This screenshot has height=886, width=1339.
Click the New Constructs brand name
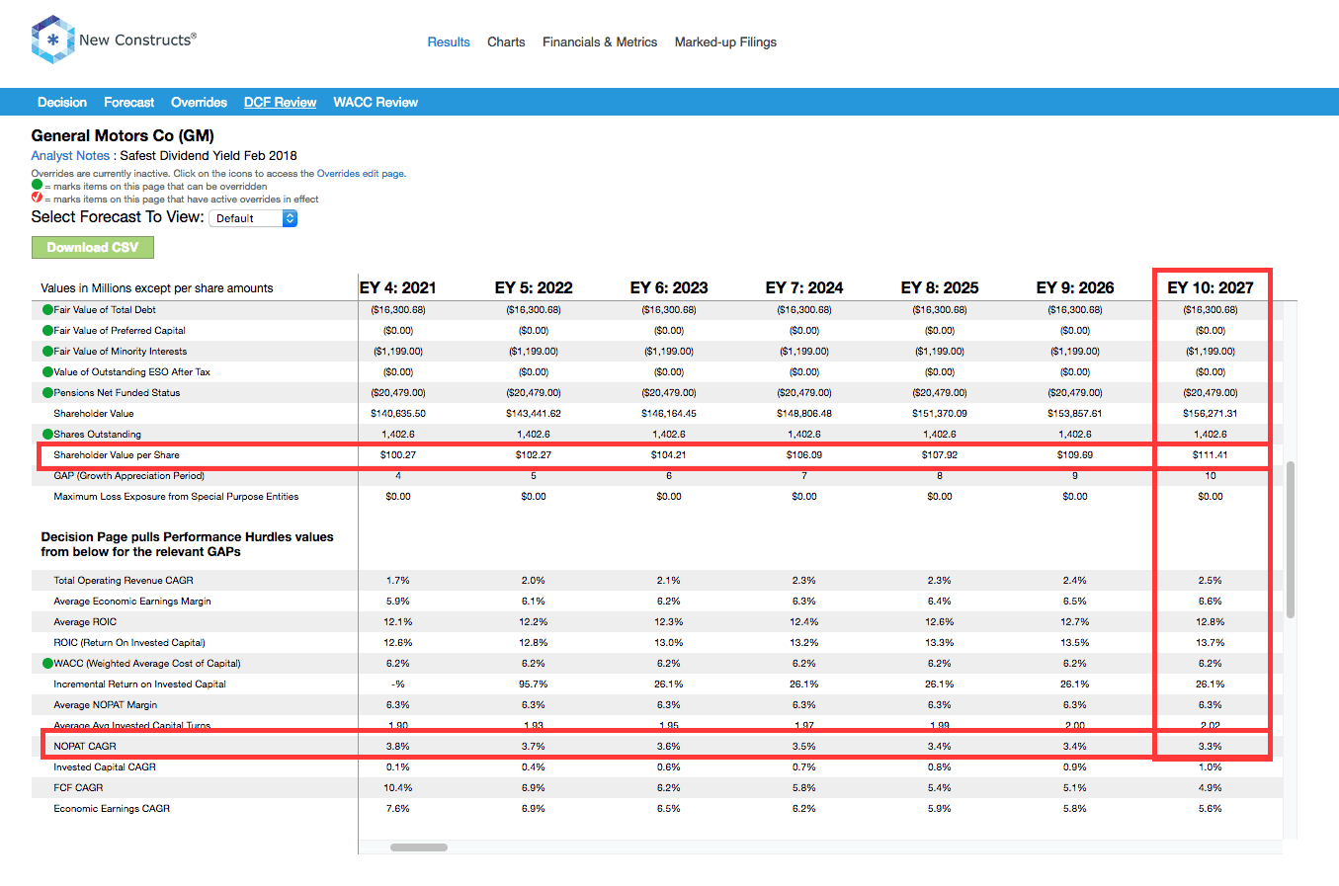137,40
